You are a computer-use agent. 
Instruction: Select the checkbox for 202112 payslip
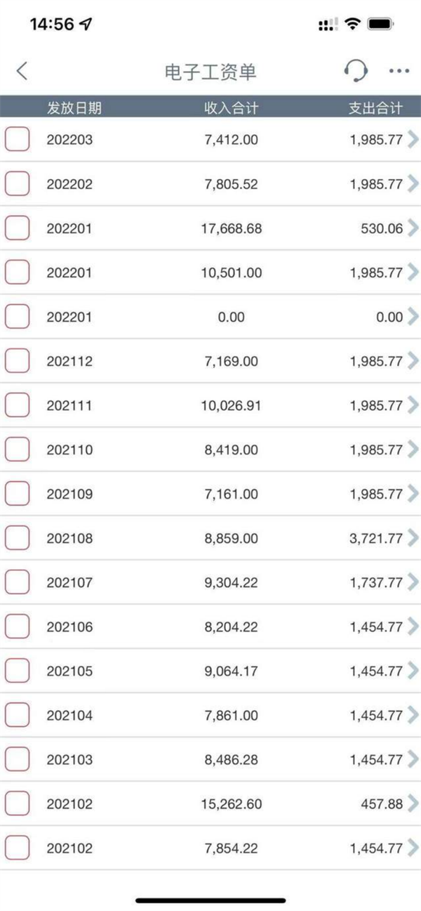tap(18, 361)
